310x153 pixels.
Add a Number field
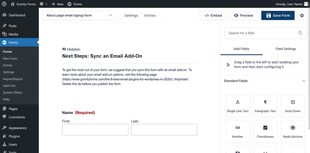[238, 131]
